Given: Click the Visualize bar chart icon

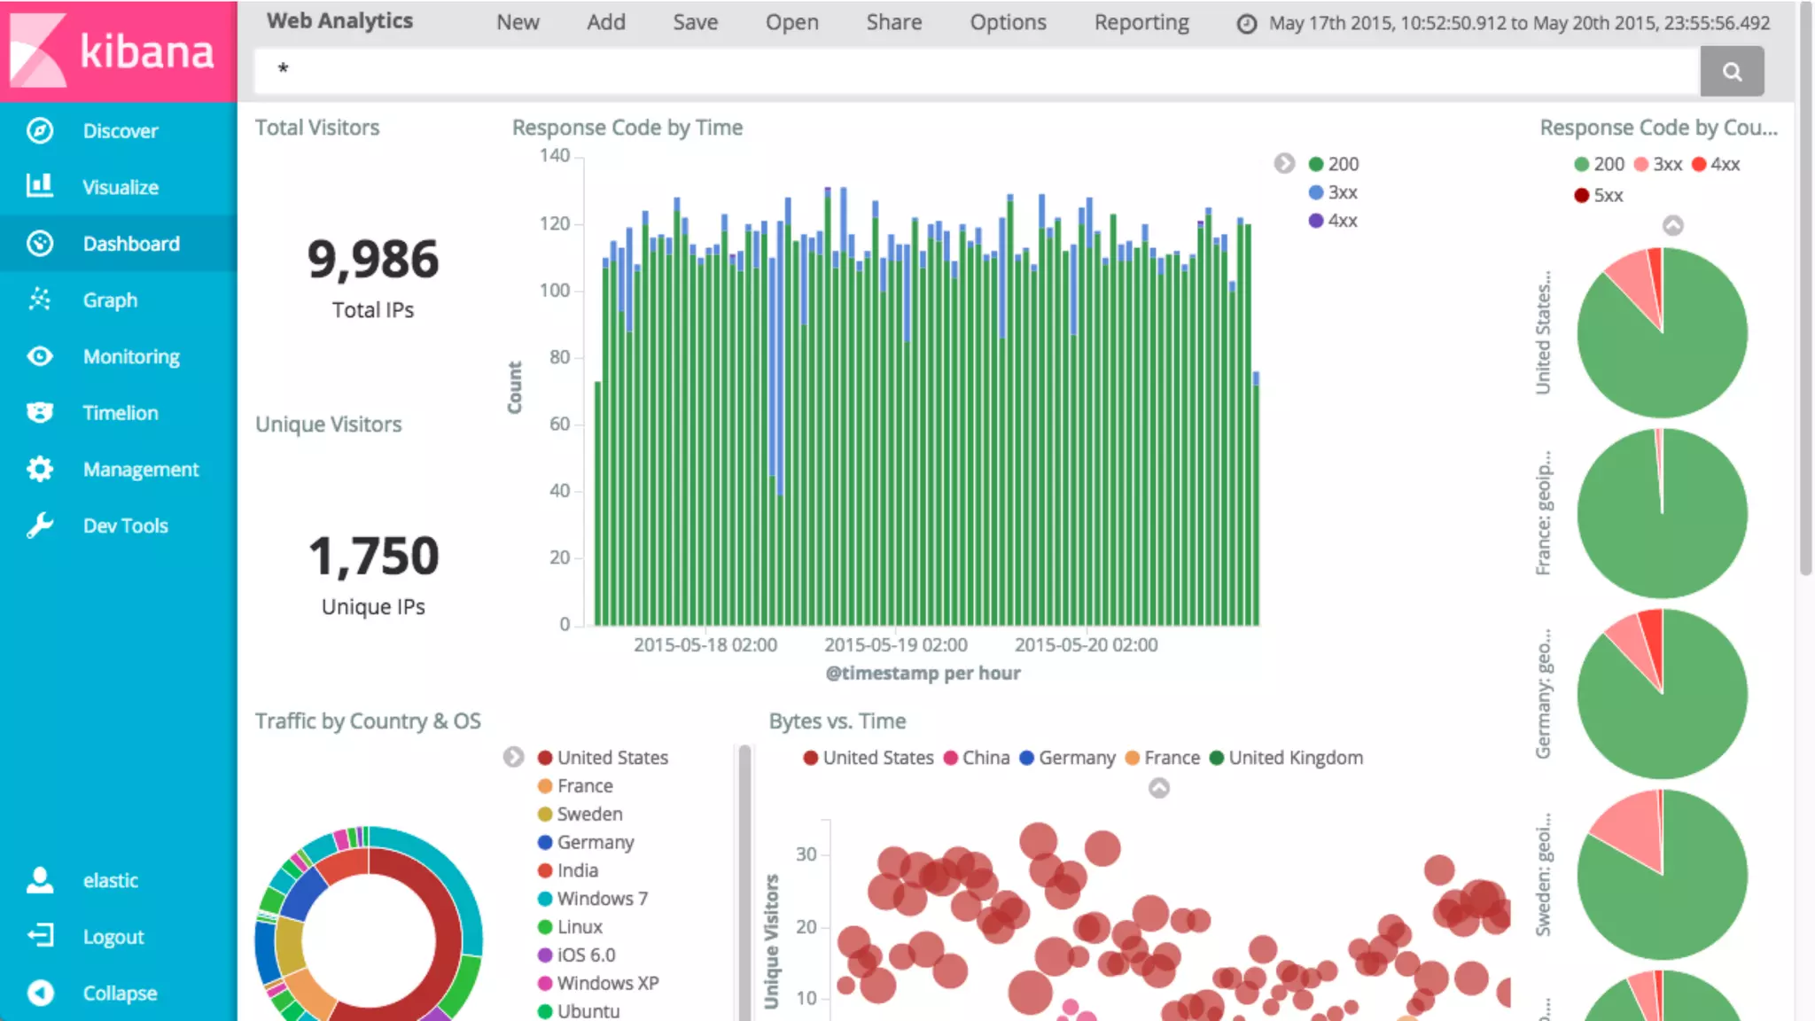Looking at the screenshot, I should tap(40, 186).
